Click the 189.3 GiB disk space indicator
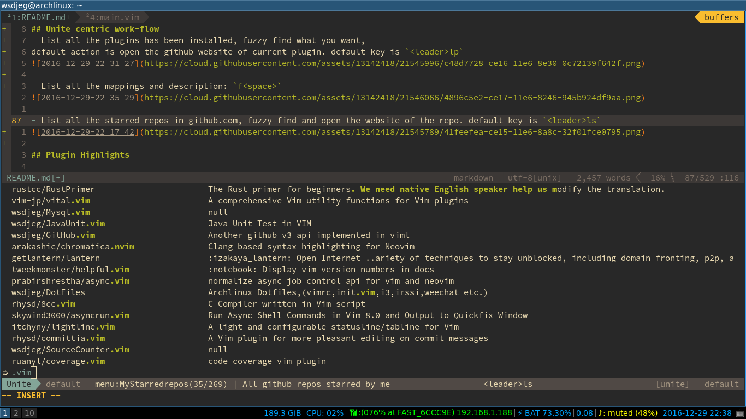The height and width of the screenshot is (419, 746). click(282, 413)
